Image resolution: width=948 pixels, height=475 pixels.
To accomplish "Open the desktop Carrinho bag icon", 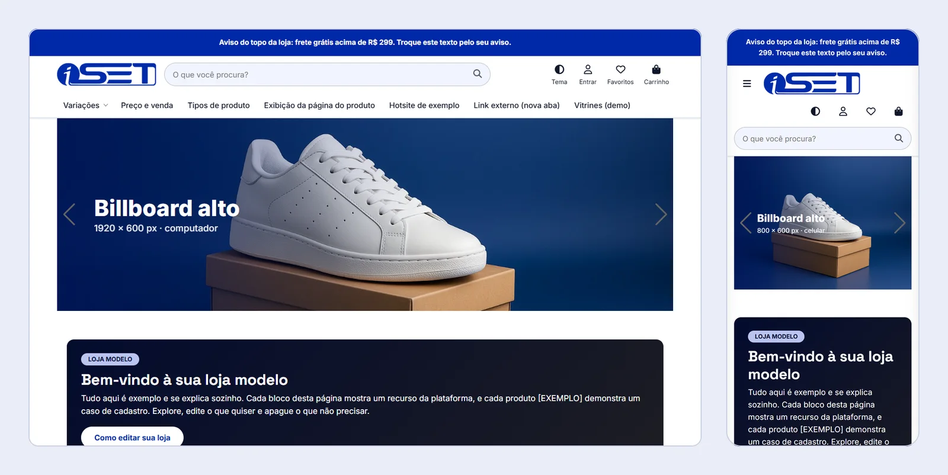I will click(x=656, y=70).
